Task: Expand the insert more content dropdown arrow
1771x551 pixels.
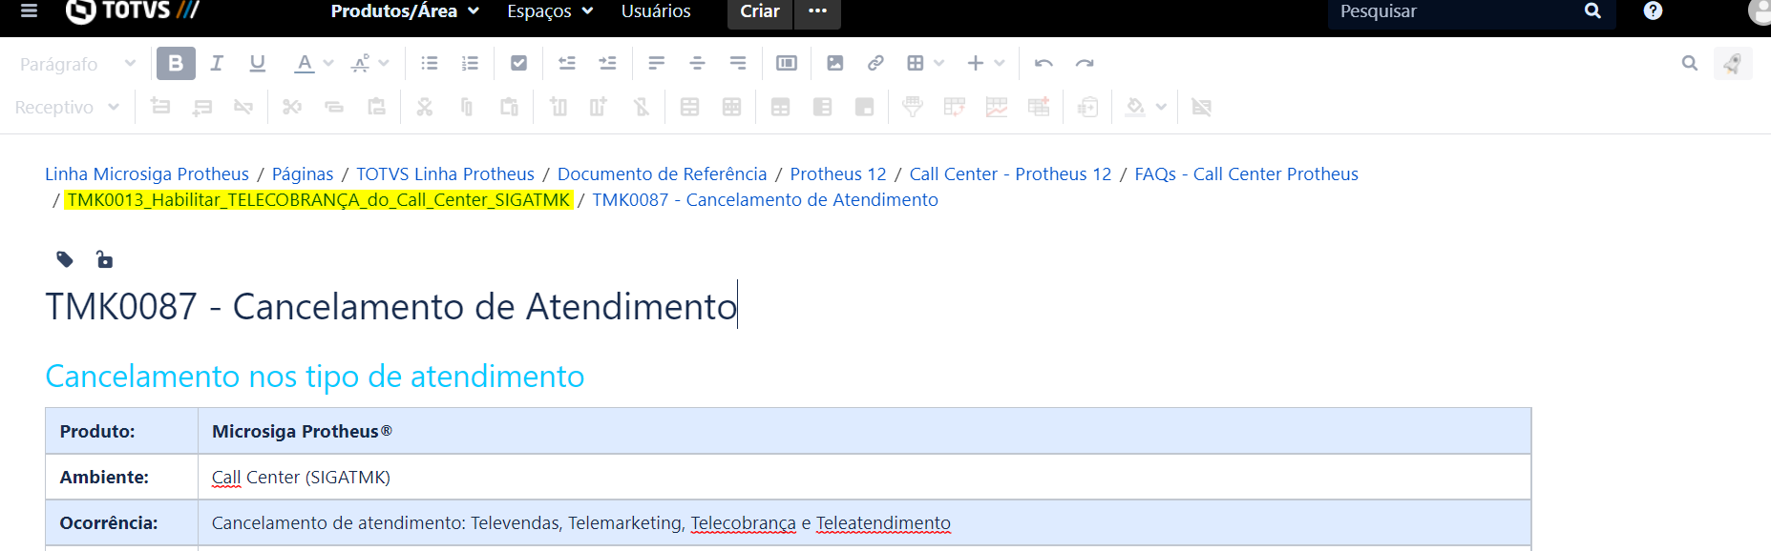Action: [1000, 63]
